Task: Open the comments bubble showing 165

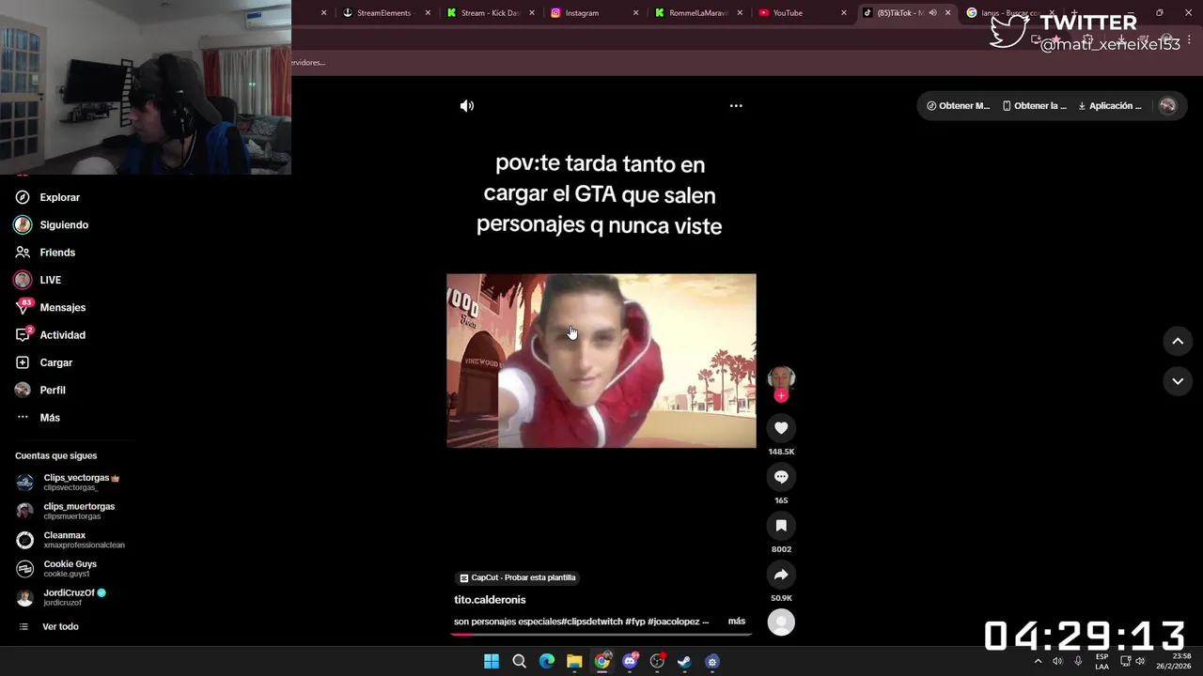Action: 781,477
